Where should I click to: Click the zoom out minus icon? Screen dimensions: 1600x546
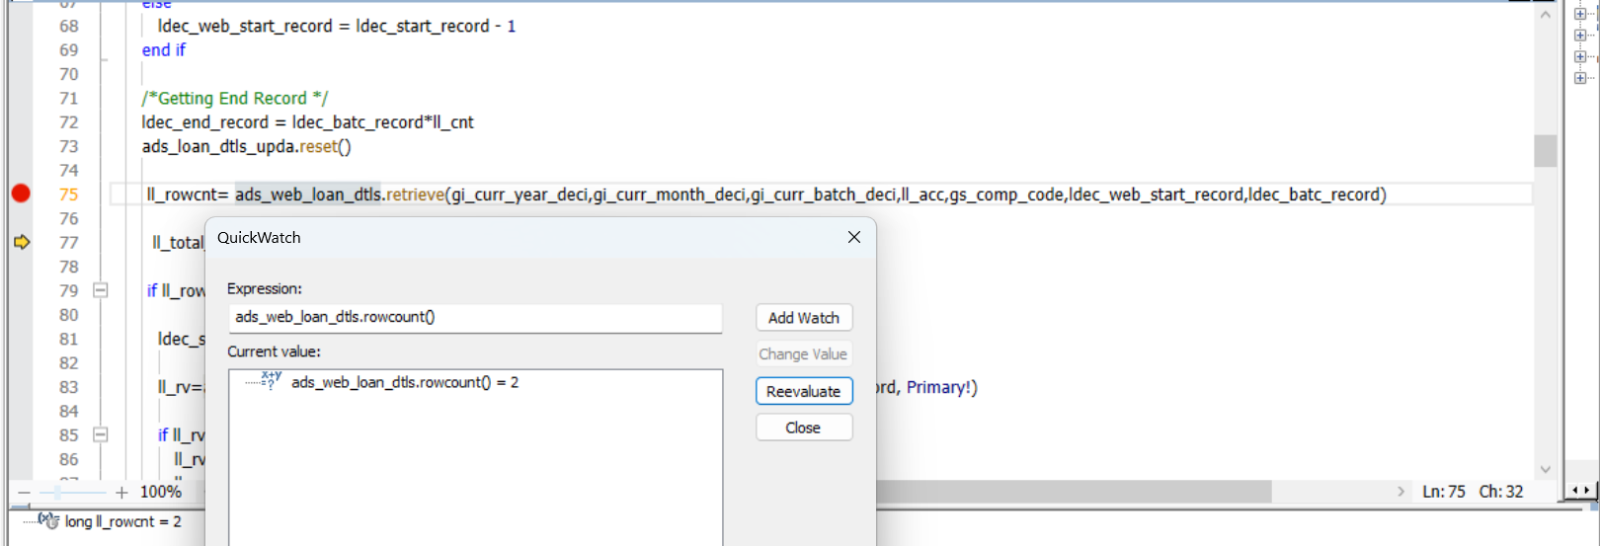click(x=24, y=492)
